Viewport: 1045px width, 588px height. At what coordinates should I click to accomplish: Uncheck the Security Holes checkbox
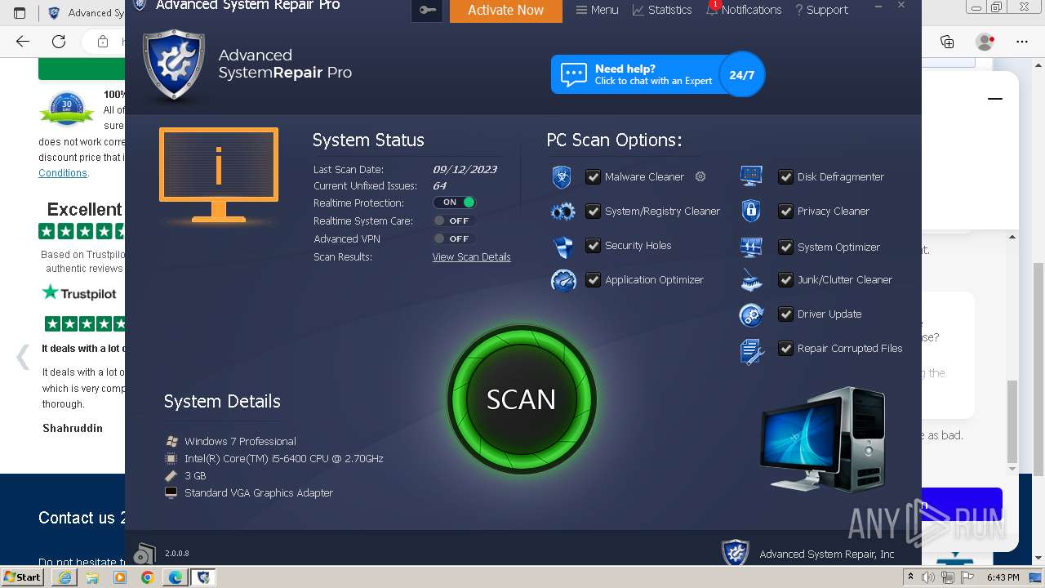point(593,245)
